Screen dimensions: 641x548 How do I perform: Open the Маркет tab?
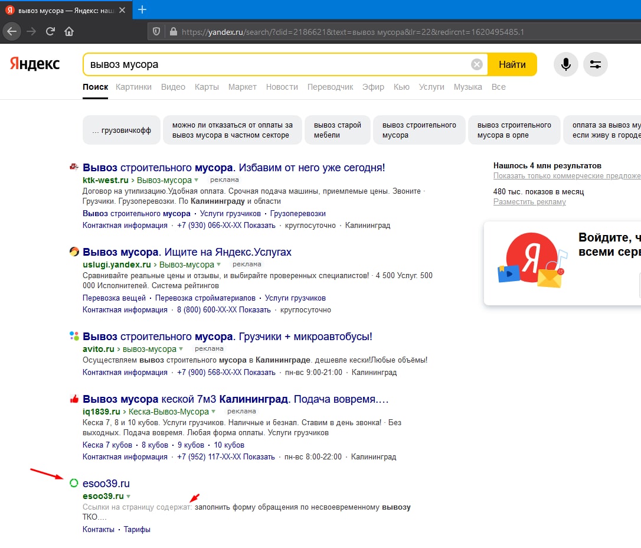[x=243, y=87]
